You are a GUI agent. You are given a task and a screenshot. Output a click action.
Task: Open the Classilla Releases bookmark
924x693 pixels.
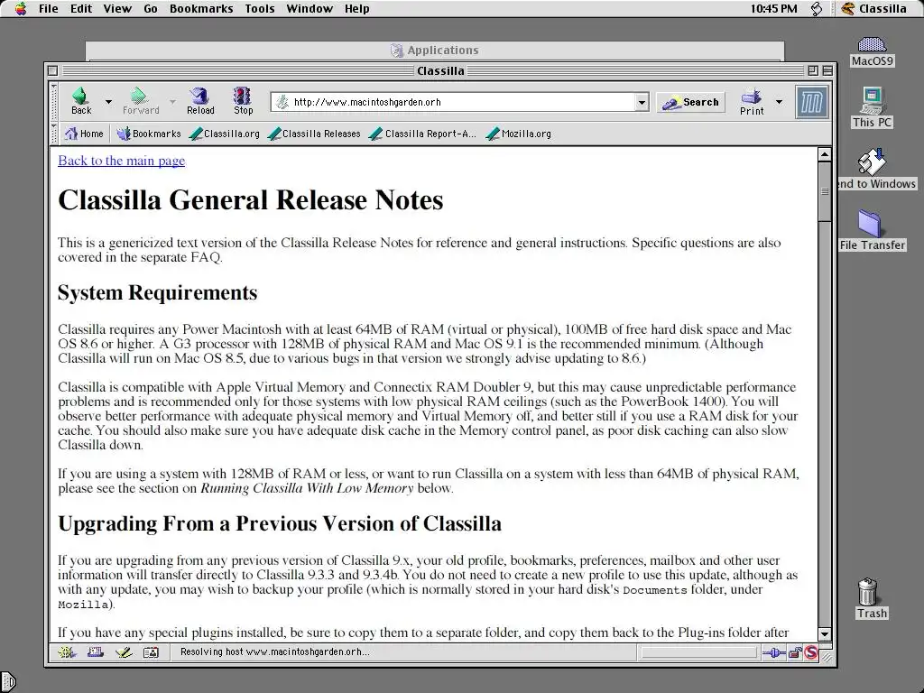click(314, 134)
